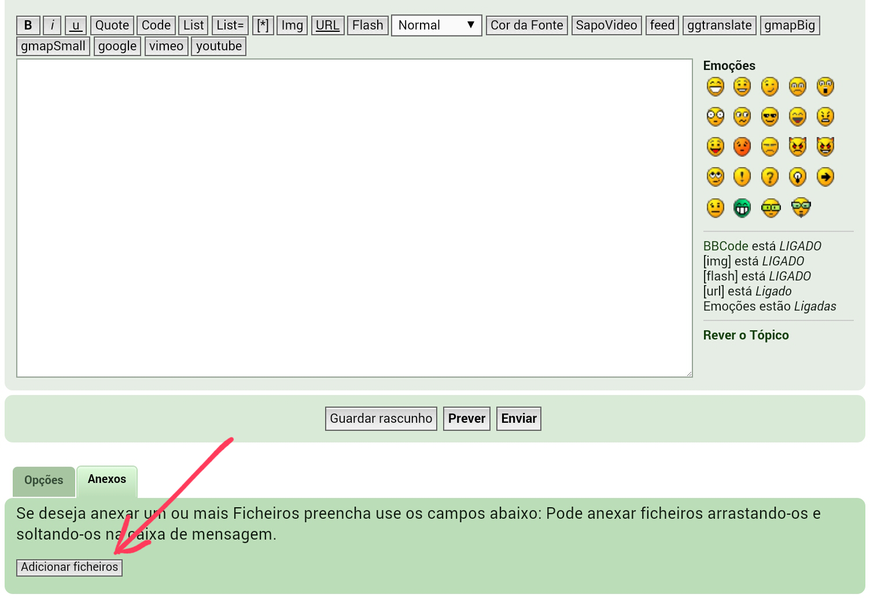The image size is (870, 609).
Task: Insert the simple smile emoticon with raised eyebrows
Action: (742, 87)
